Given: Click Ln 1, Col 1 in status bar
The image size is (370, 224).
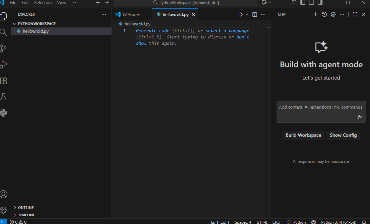Looking at the screenshot, I should click(x=220, y=222).
